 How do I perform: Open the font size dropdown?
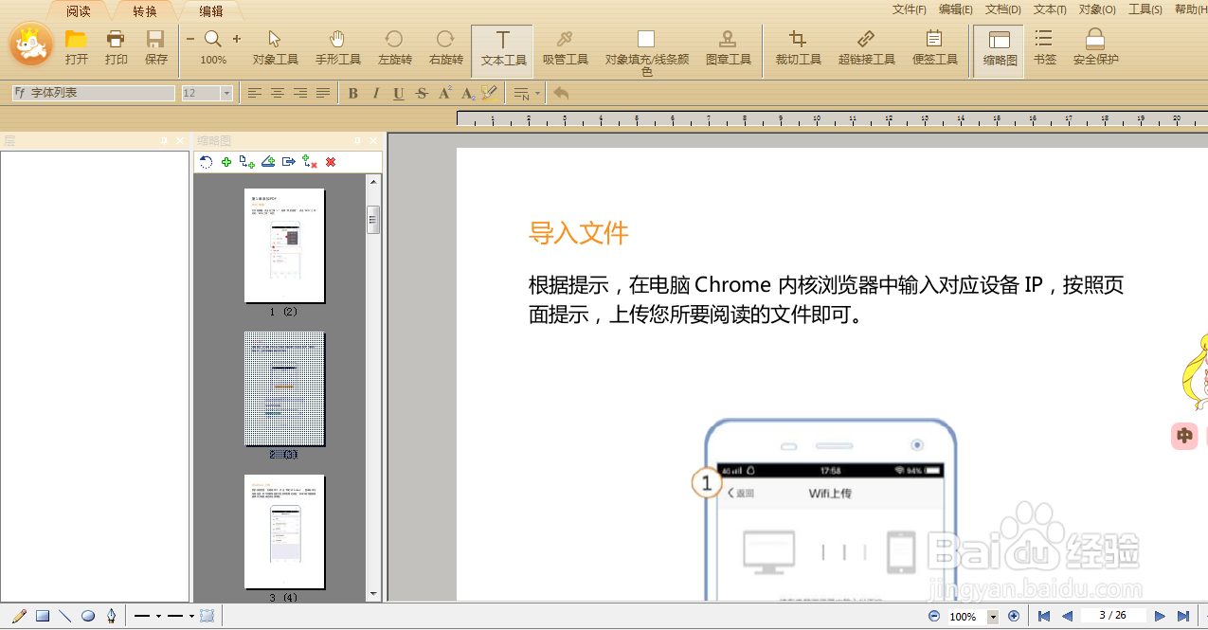pyautogui.click(x=224, y=93)
